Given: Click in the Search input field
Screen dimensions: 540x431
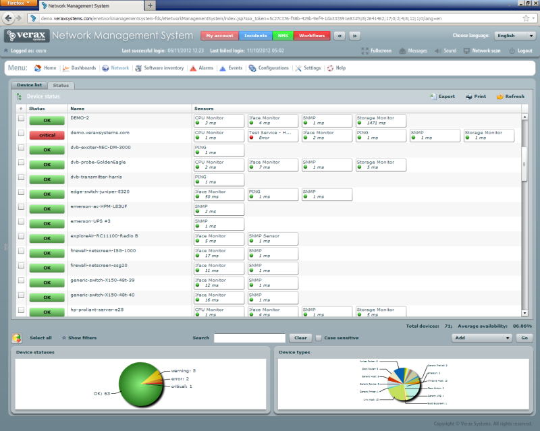Looking at the screenshot, I should click(250, 338).
